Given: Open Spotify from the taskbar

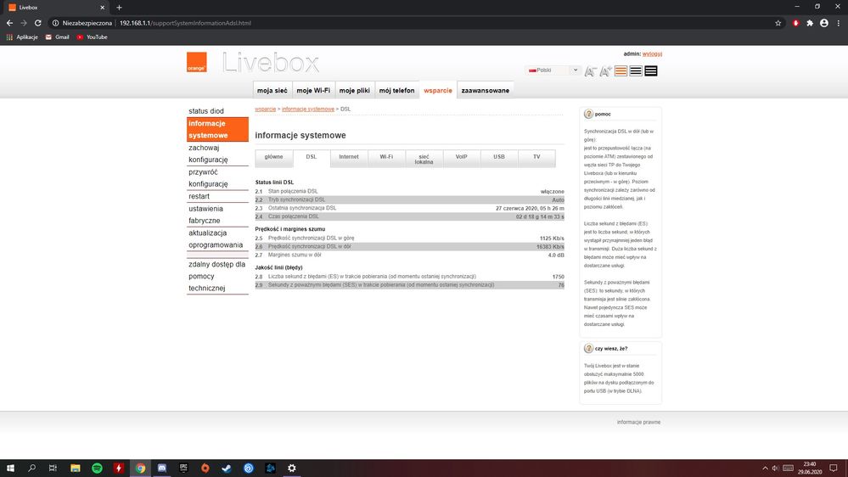Looking at the screenshot, I should pos(97,468).
